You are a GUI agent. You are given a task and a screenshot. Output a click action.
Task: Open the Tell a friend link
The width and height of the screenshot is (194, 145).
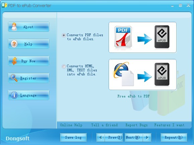tap(105, 125)
